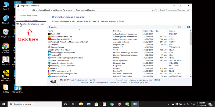Screen dimensions: 215x107
Task: Click the help question mark icon
Action: (188, 27)
